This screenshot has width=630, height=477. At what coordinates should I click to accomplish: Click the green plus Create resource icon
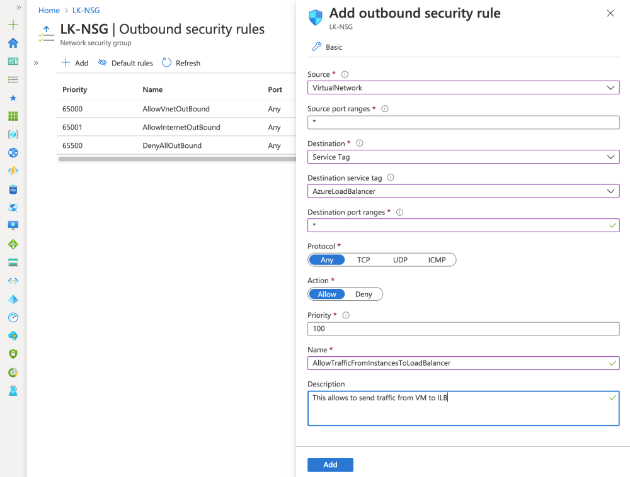13,25
